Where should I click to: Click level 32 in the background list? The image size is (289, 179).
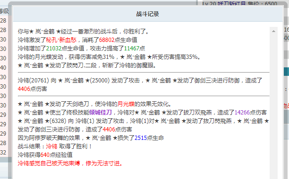(3, 152)
